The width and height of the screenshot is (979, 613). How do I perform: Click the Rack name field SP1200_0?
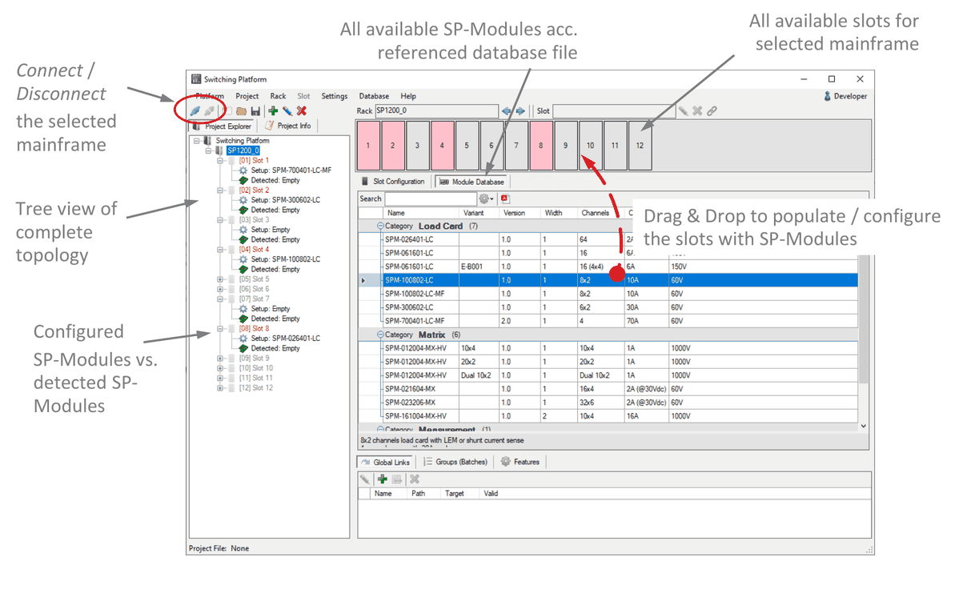pos(436,111)
